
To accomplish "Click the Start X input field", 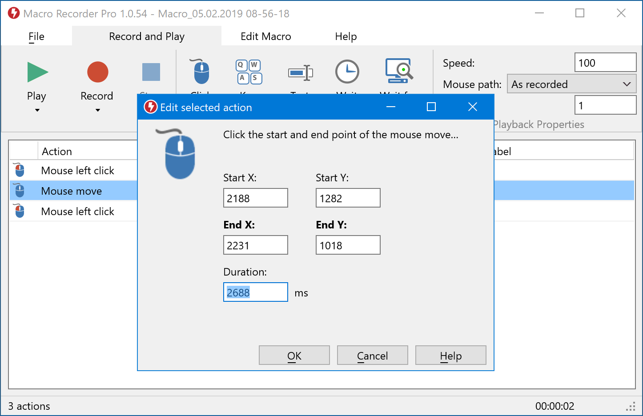I will pos(255,198).
